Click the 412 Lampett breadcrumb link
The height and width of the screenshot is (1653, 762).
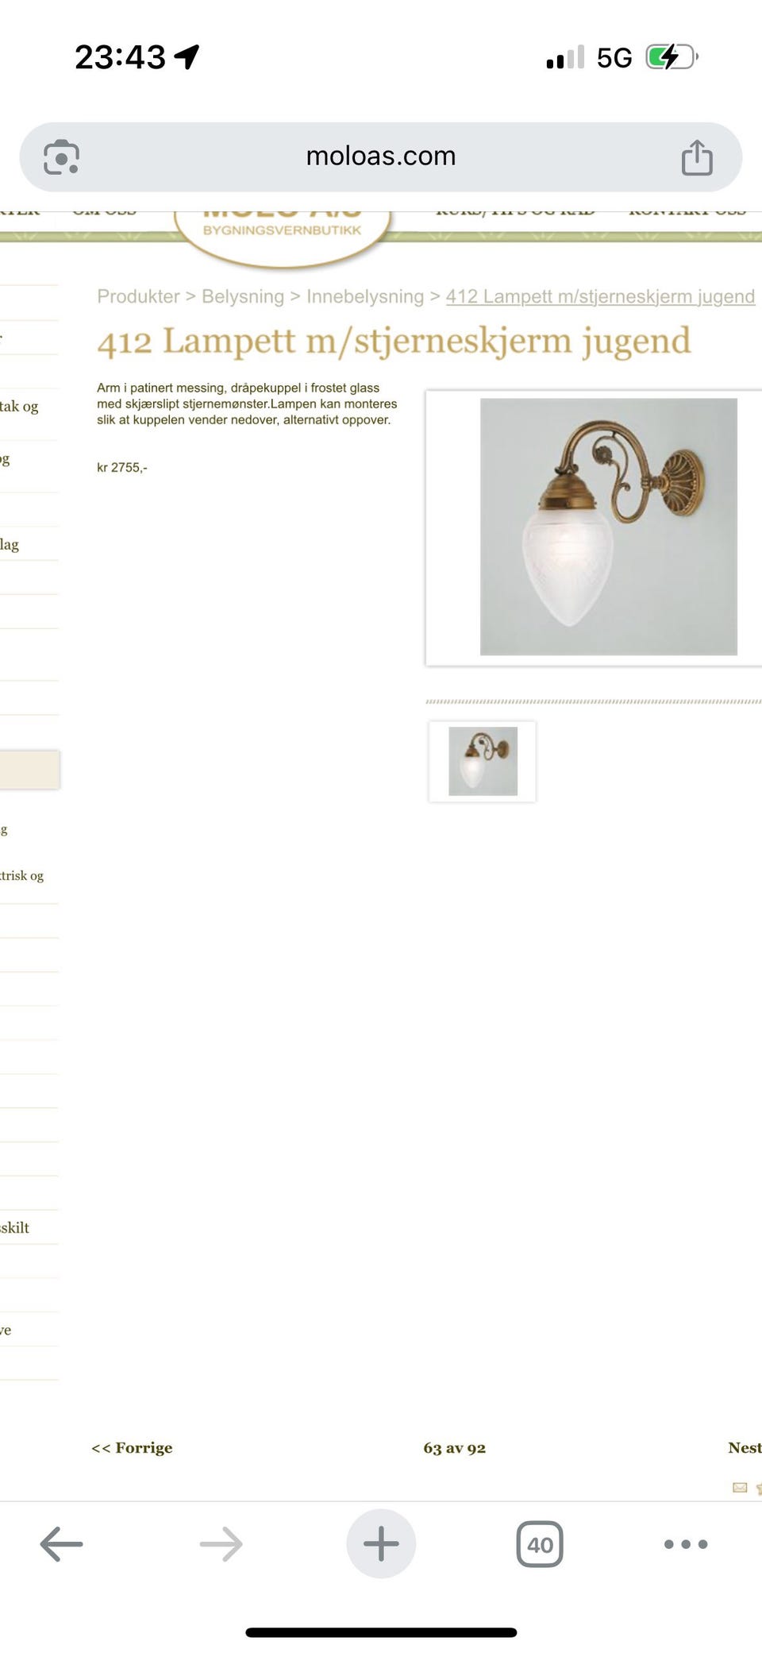pyautogui.click(x=600, y=296)
